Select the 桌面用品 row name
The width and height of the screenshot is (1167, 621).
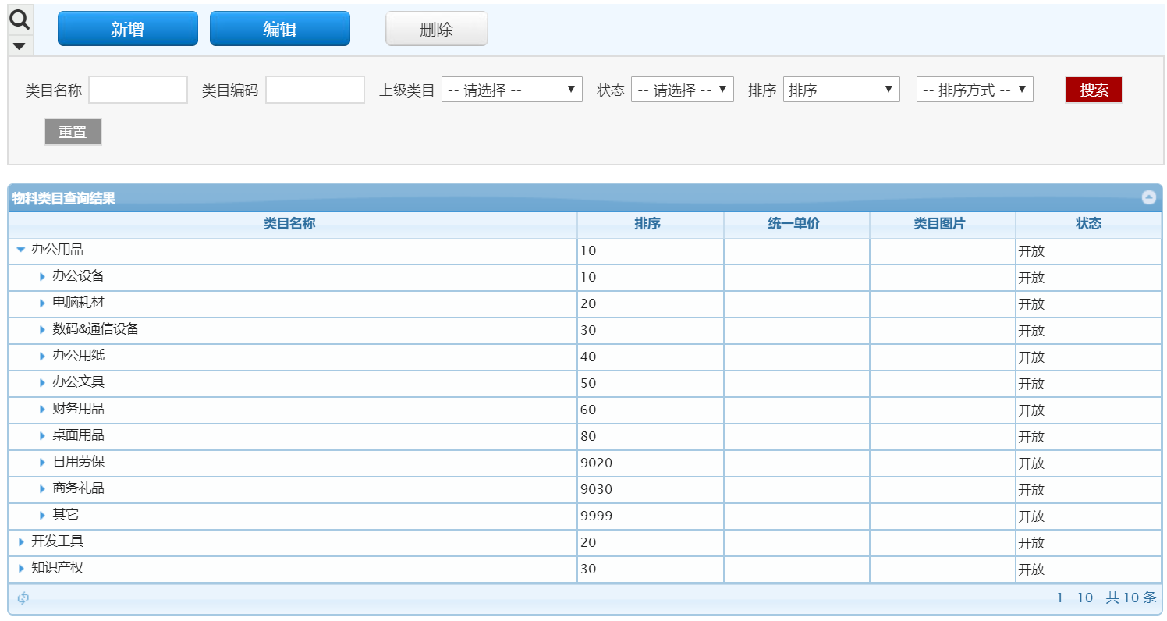pyautogui.click(x=78, y=435)
